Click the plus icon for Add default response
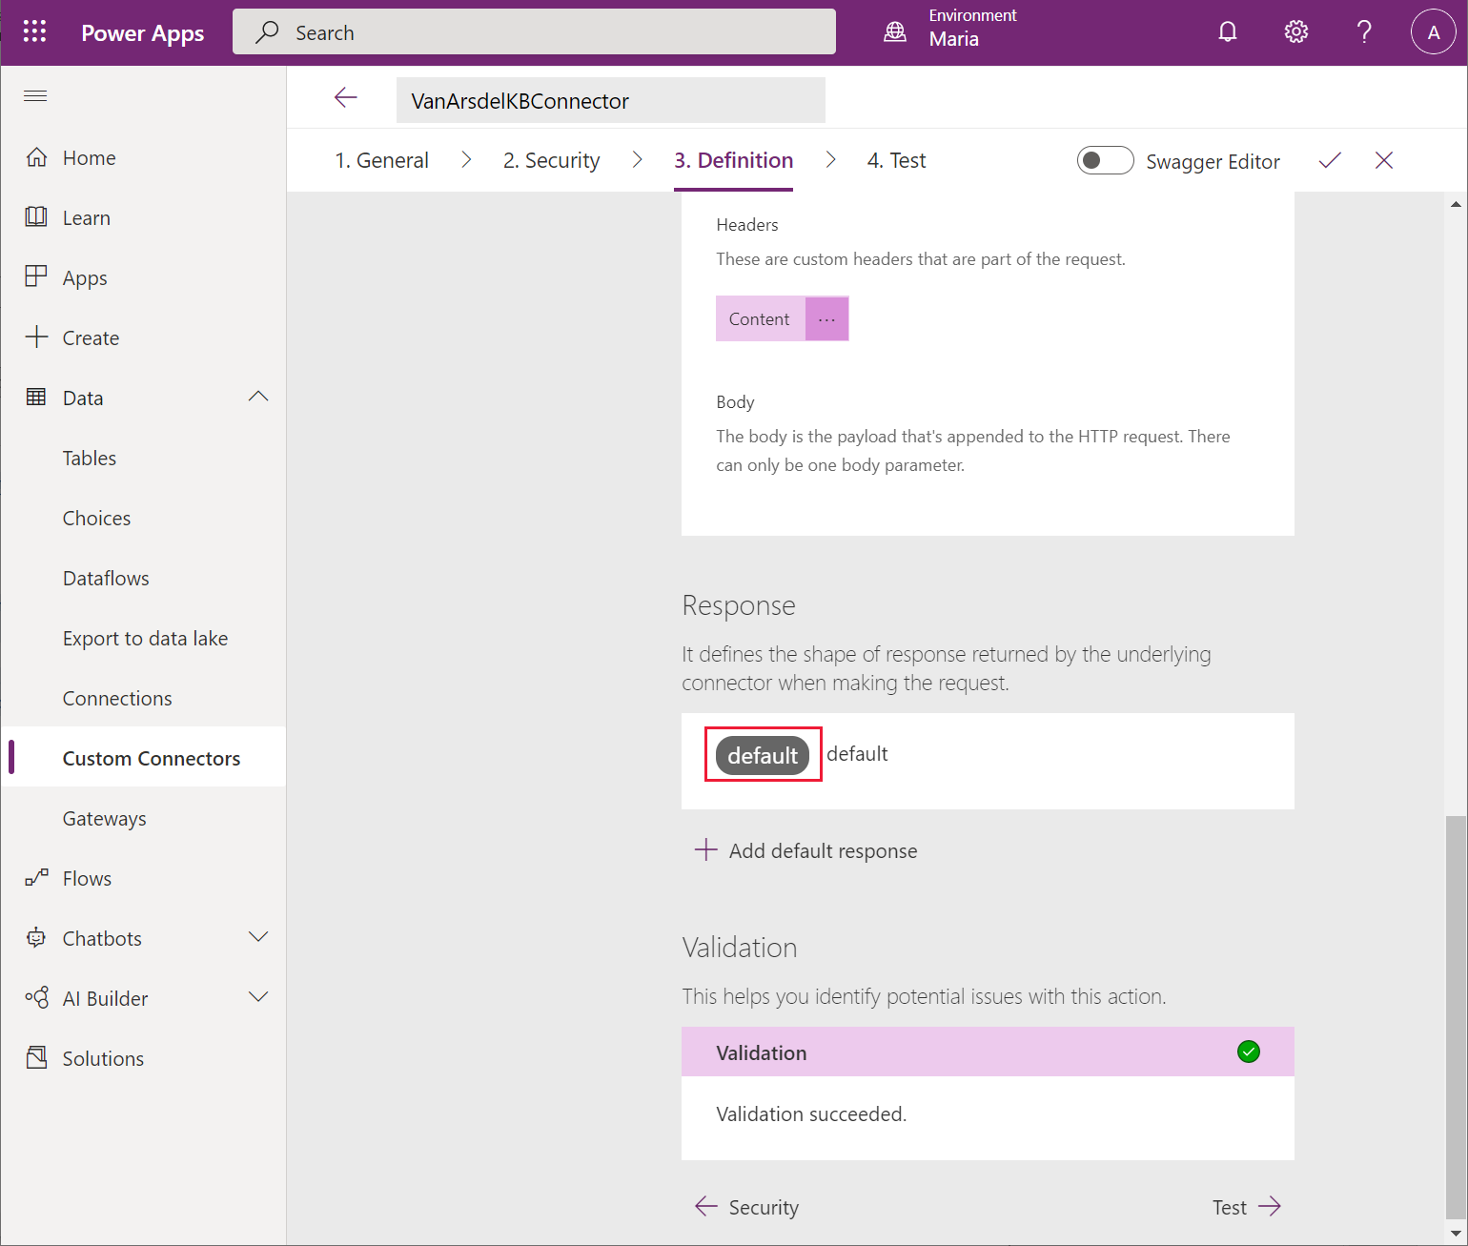The height and width of the screenshot is (1246, 1468). (x=705, y=849)
